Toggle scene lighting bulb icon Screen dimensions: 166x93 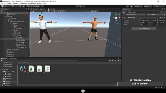tap(49, 11)
